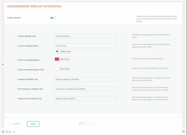
Task: Click the Icon for Wishlist Button field
Action: click(85, 46)
